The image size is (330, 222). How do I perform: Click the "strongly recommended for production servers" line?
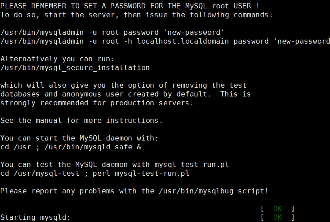click(97, 103)
